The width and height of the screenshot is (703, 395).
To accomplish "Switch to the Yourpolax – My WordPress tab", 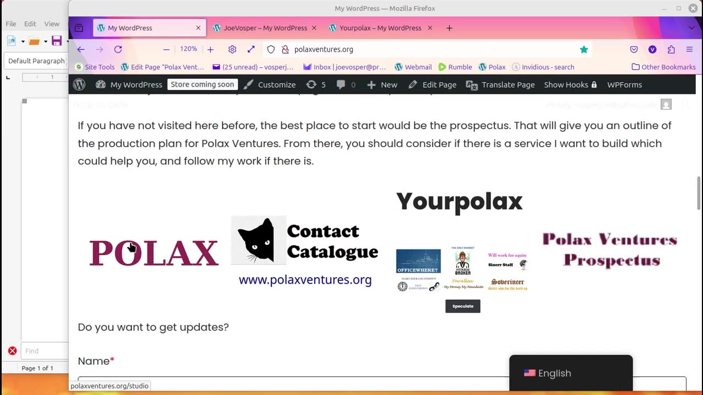I will point(380,28).
